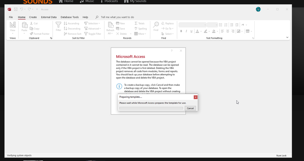Click Cancel in Preparing template dialog
This screenshot has height=161, width=304.
coord(190,108)
